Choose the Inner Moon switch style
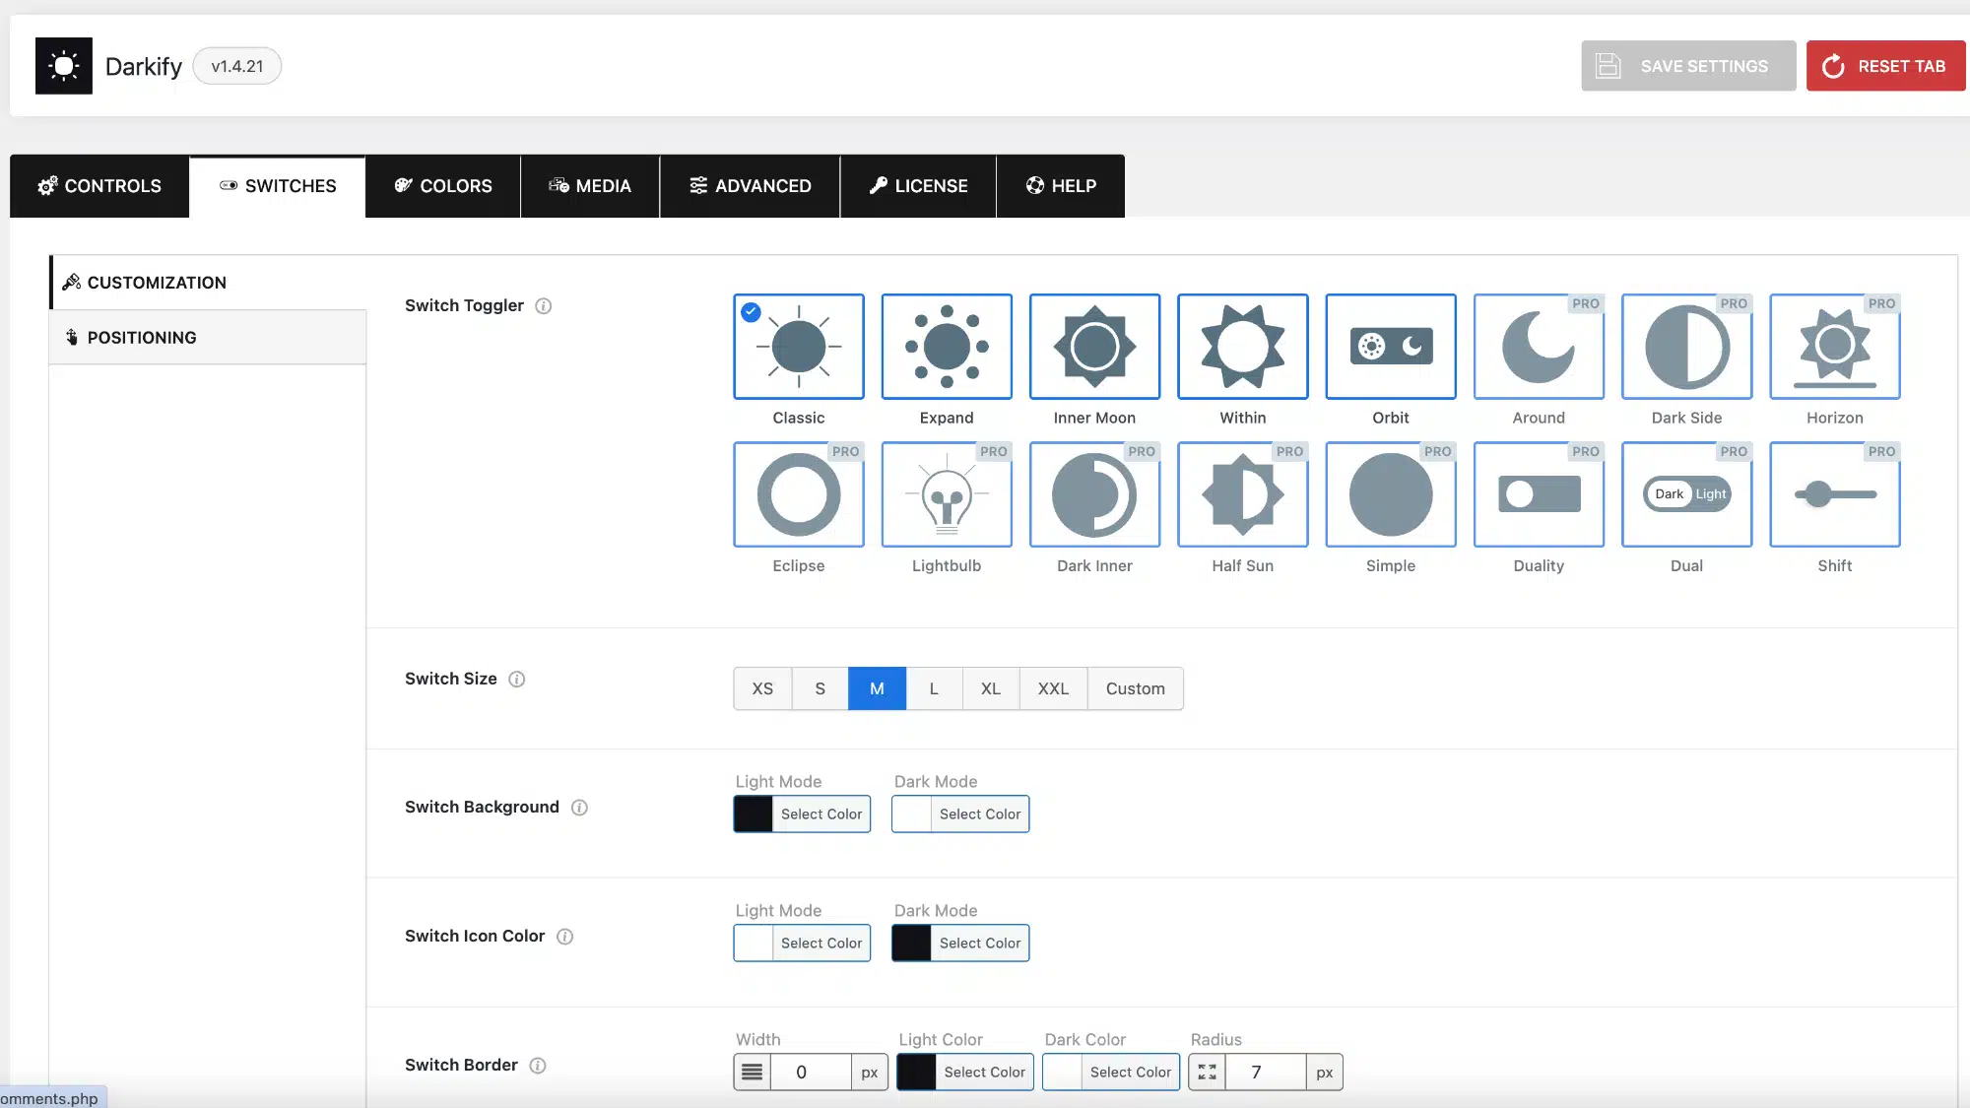This screenshot has height=1108, width=1970. [x=1094, y=347]
